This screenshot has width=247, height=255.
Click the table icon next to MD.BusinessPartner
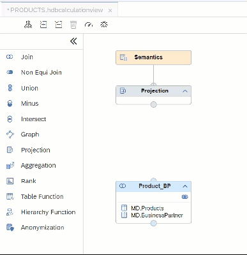pos(124,215)
